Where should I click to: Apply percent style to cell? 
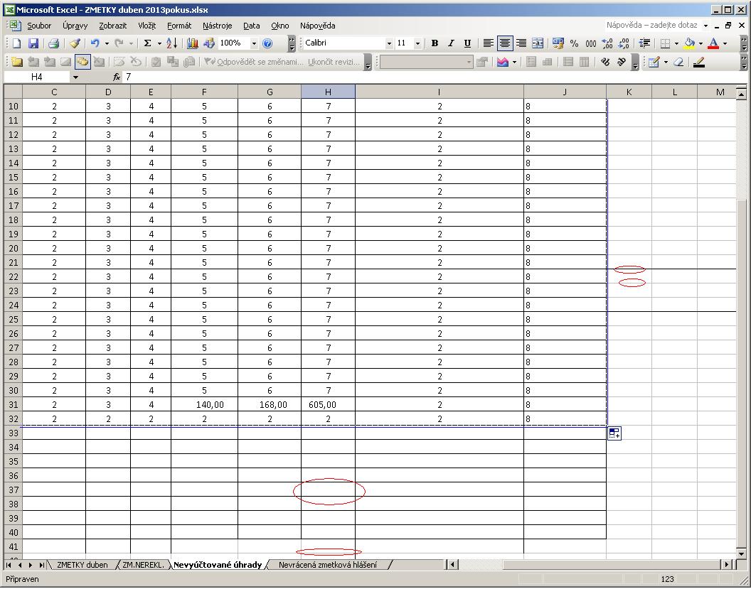click(x=574, y=43)
